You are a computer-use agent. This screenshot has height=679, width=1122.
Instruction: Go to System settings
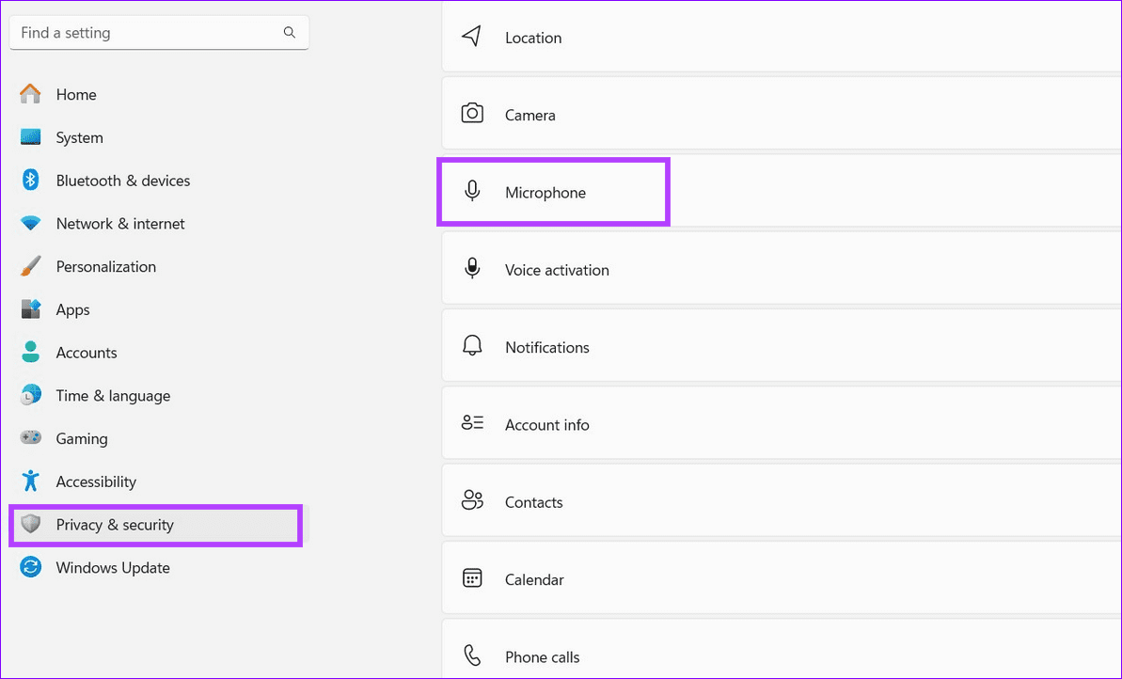pyautogui.click(x=79, y=138)
